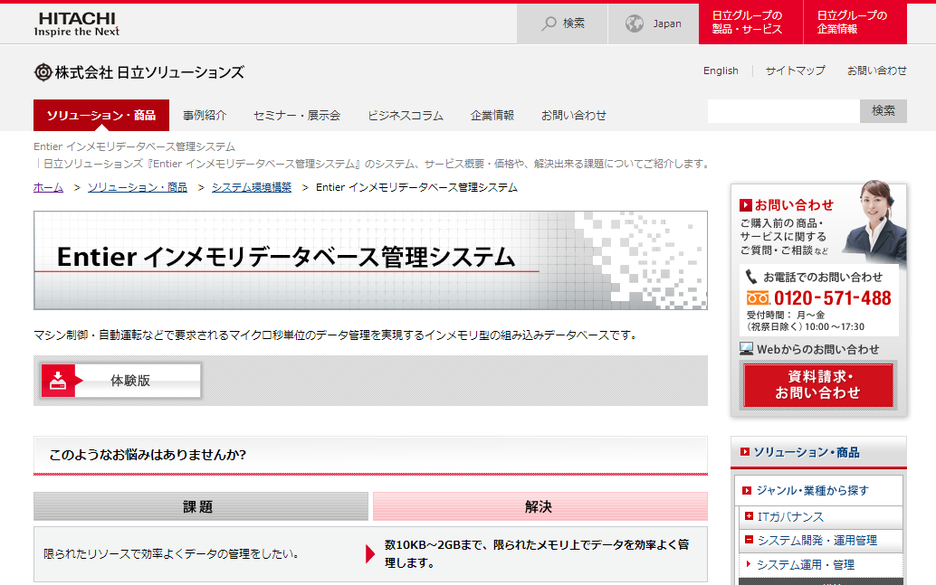
Task: Click the English language link
Action: click(721, 71)
